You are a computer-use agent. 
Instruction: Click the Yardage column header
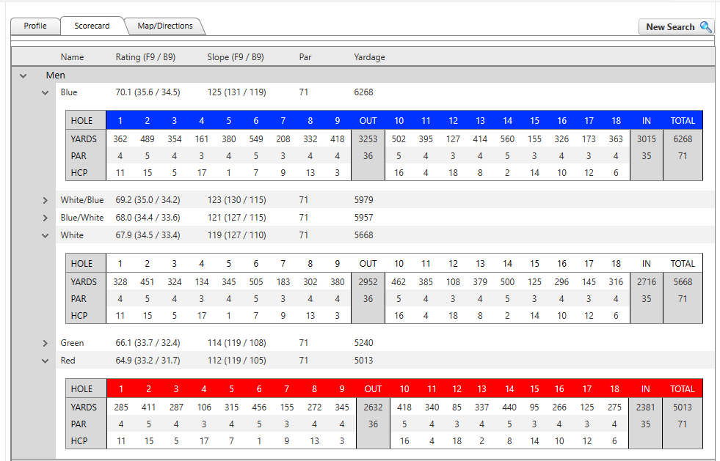pos(369,57)
